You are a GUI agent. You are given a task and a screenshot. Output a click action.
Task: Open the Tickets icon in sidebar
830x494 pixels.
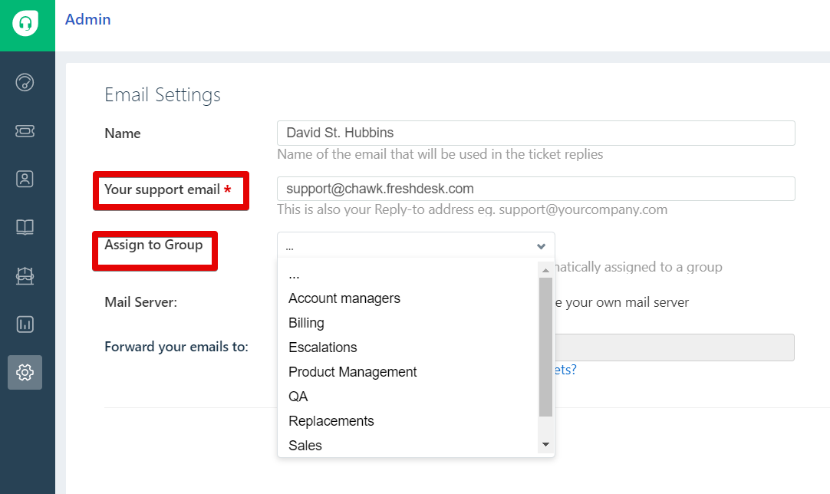point(25,131)
